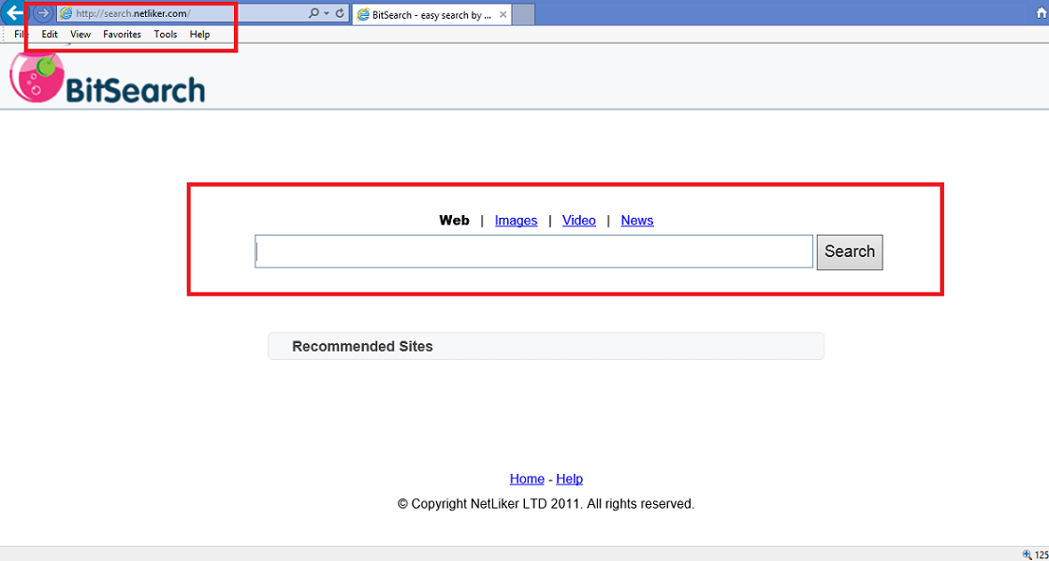Click the Home icon in the browser toolbar
The width and height of the screenshot is (1049, 561).
[x=1041, y=13]
